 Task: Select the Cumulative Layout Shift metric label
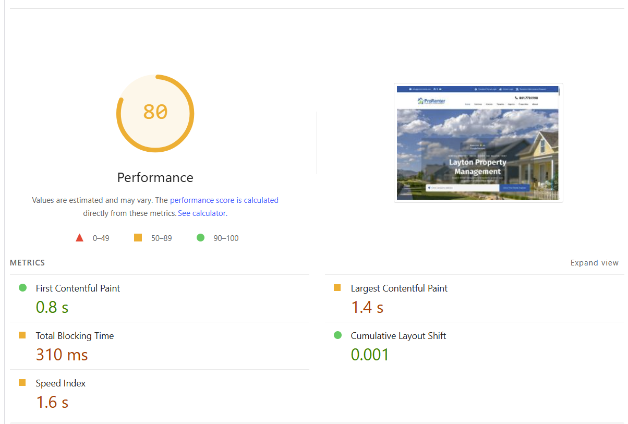tap(398, 336)
